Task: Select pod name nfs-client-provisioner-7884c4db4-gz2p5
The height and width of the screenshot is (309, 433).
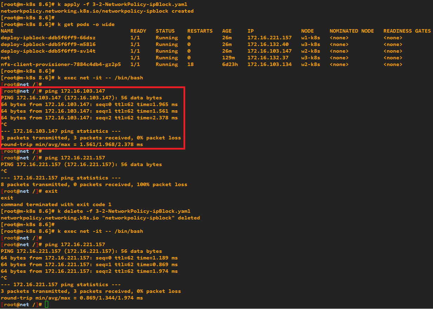Action: coord(61,64)
